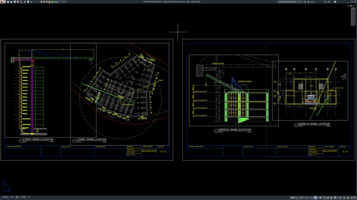Click the Plot printer icon
Image resolution: width=357 pixels, height=200 pixels.
point(28,2)
